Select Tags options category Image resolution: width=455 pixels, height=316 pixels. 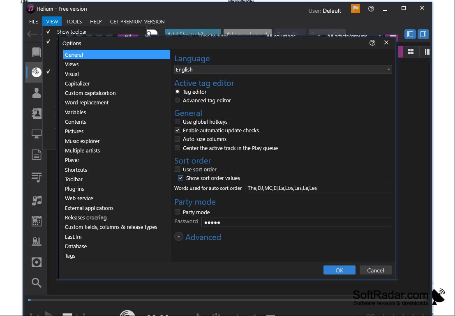(x=117, y=256)
